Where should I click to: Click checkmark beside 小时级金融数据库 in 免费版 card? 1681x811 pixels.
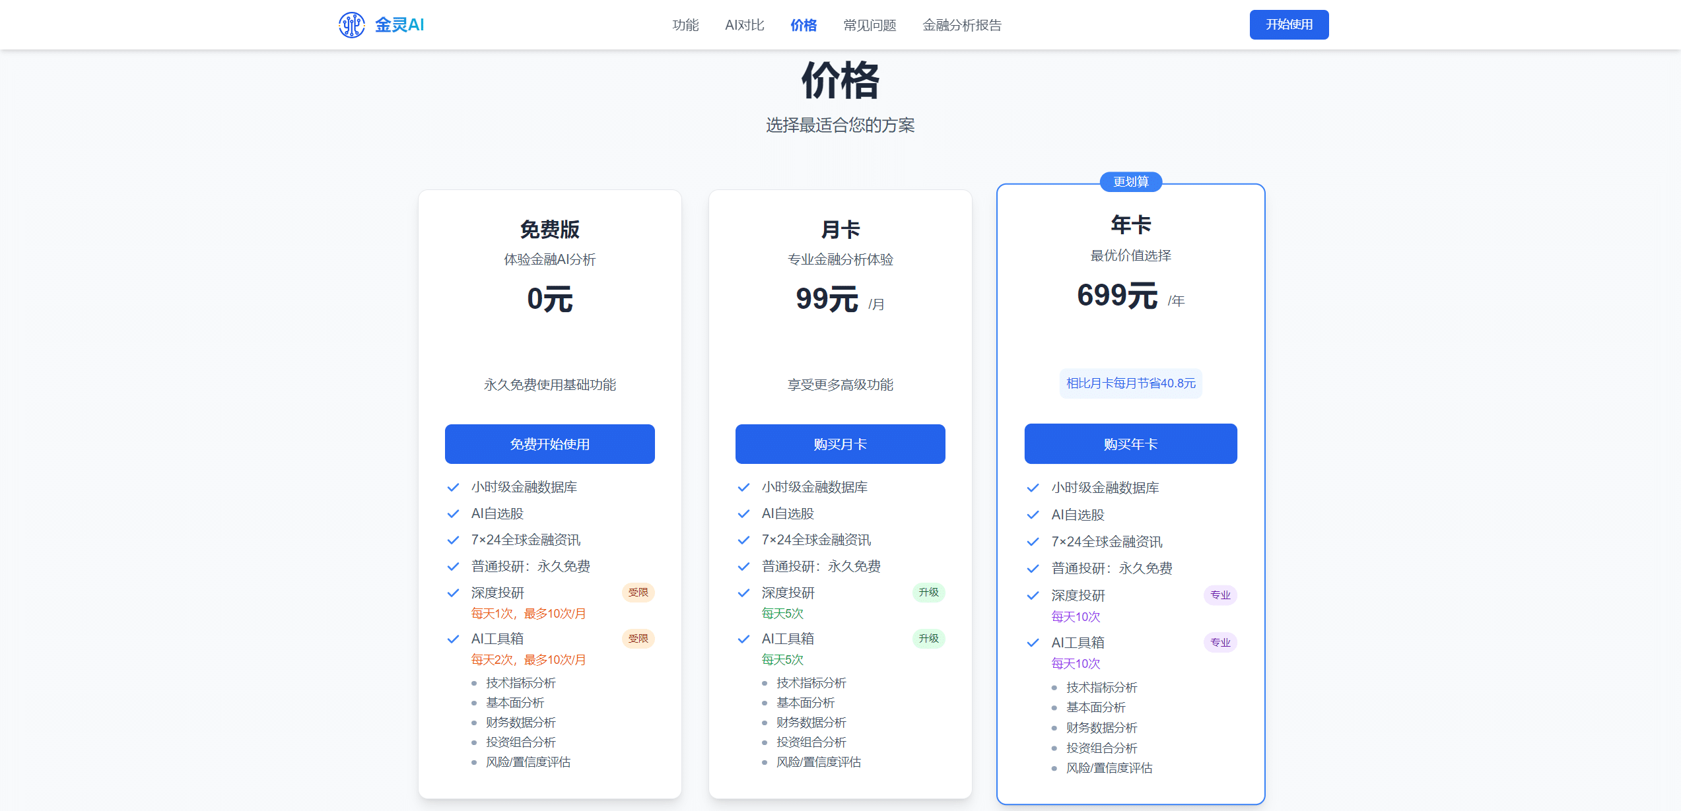tap(453, 488)
